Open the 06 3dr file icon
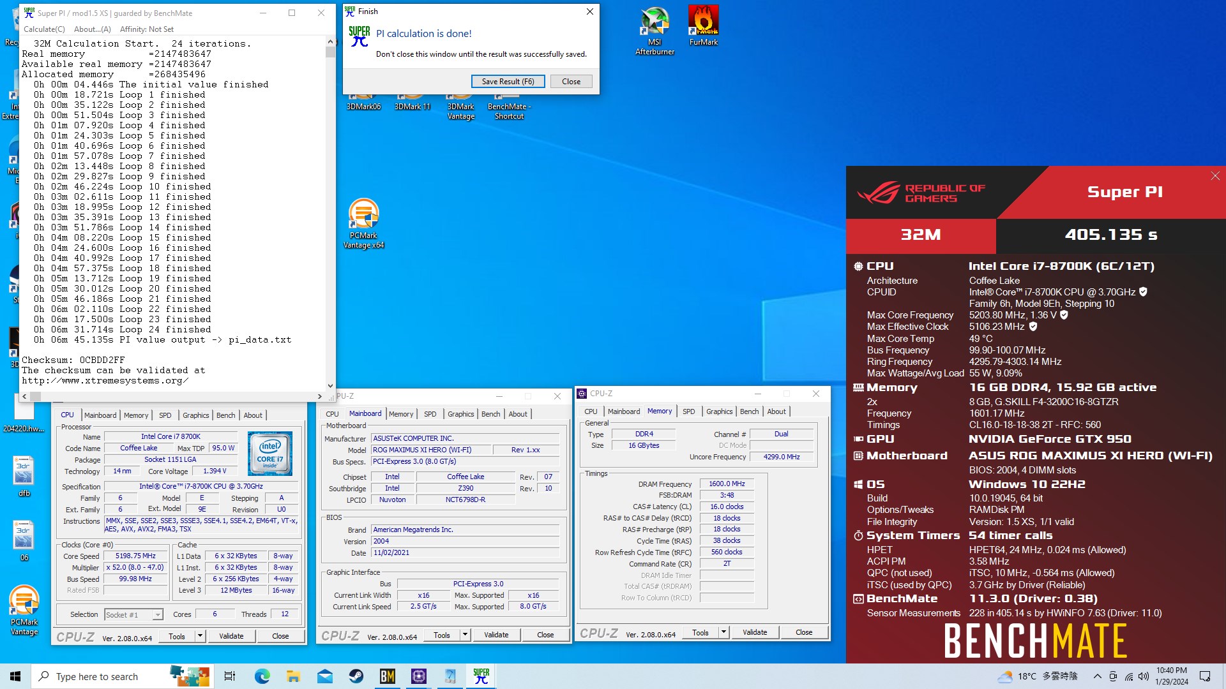Viewport: 1226px width, 689px height. [x=24, y=540]
